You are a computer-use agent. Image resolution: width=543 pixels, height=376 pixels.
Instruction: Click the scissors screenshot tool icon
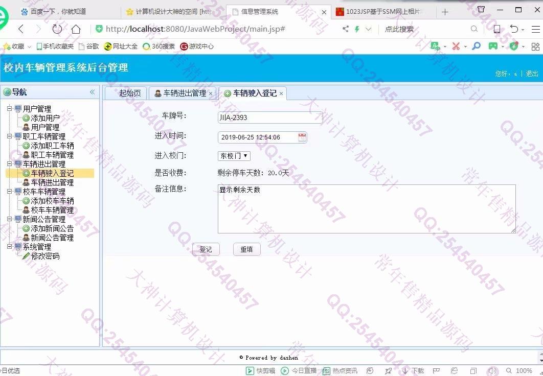tap(456, 46)
